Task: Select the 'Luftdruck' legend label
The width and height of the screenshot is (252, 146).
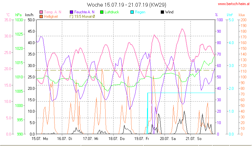Action: (x=112, y=12)
